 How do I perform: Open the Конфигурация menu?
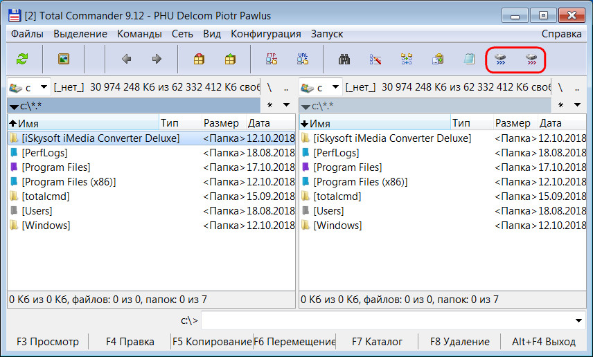point(266,34)
